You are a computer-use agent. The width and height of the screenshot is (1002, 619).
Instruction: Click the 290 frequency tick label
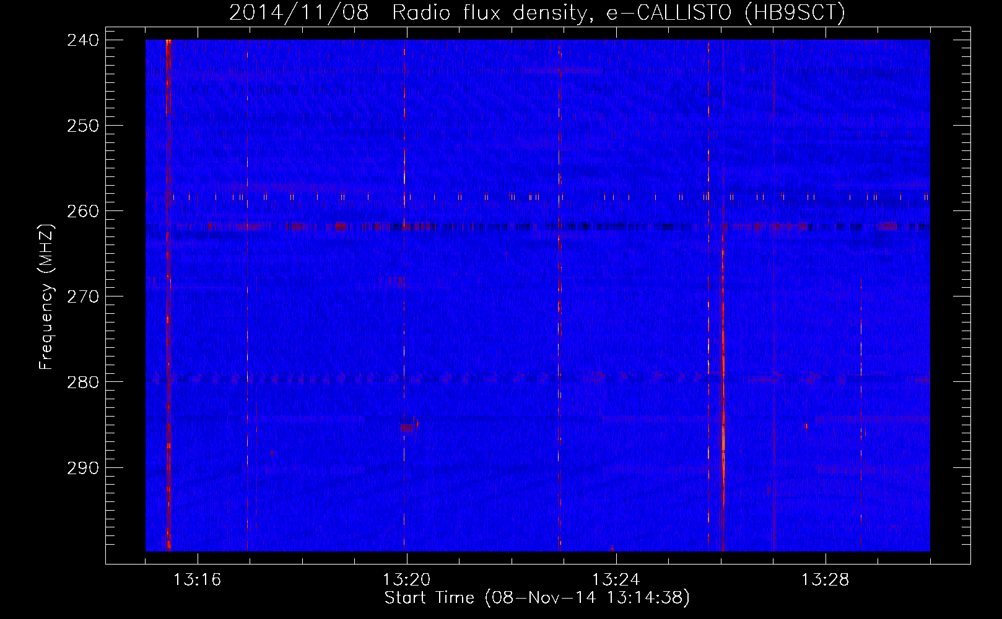[83, 467]
